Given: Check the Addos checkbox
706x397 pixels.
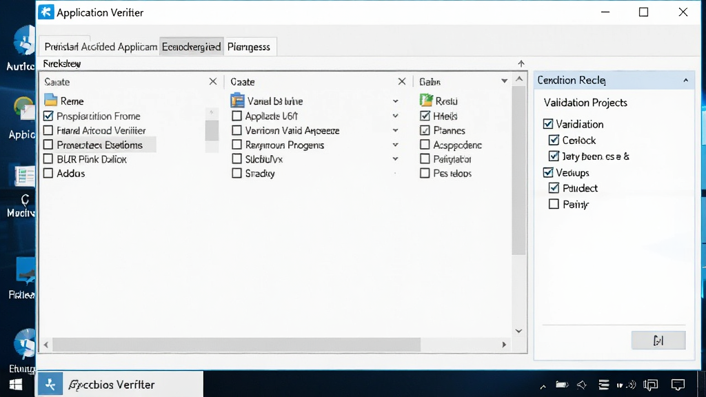Looking at the screenshot, I should click(48, 173).
